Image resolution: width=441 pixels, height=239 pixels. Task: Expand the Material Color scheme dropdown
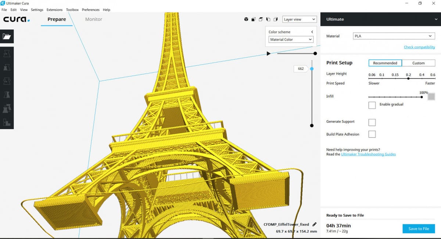290,40
